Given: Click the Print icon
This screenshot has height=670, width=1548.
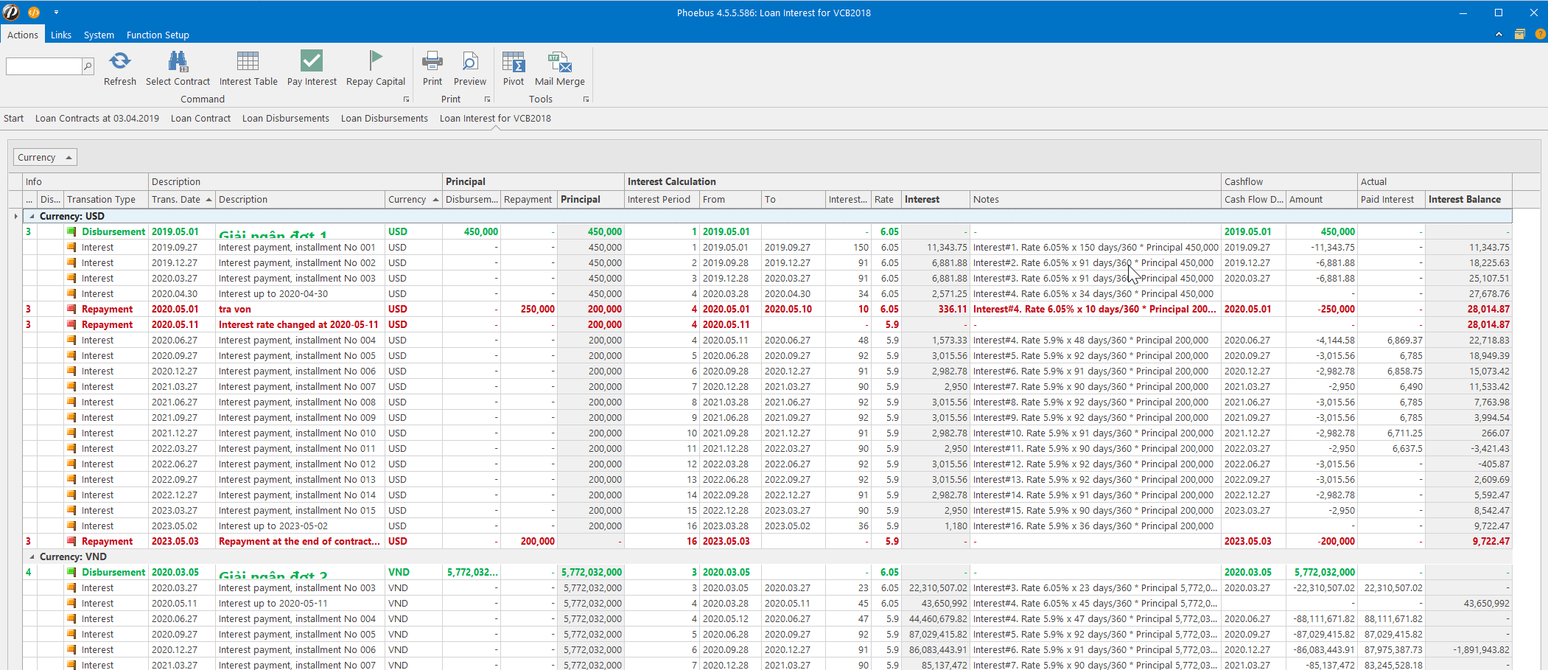Looking at the screenshot, I should coord(432,61).
